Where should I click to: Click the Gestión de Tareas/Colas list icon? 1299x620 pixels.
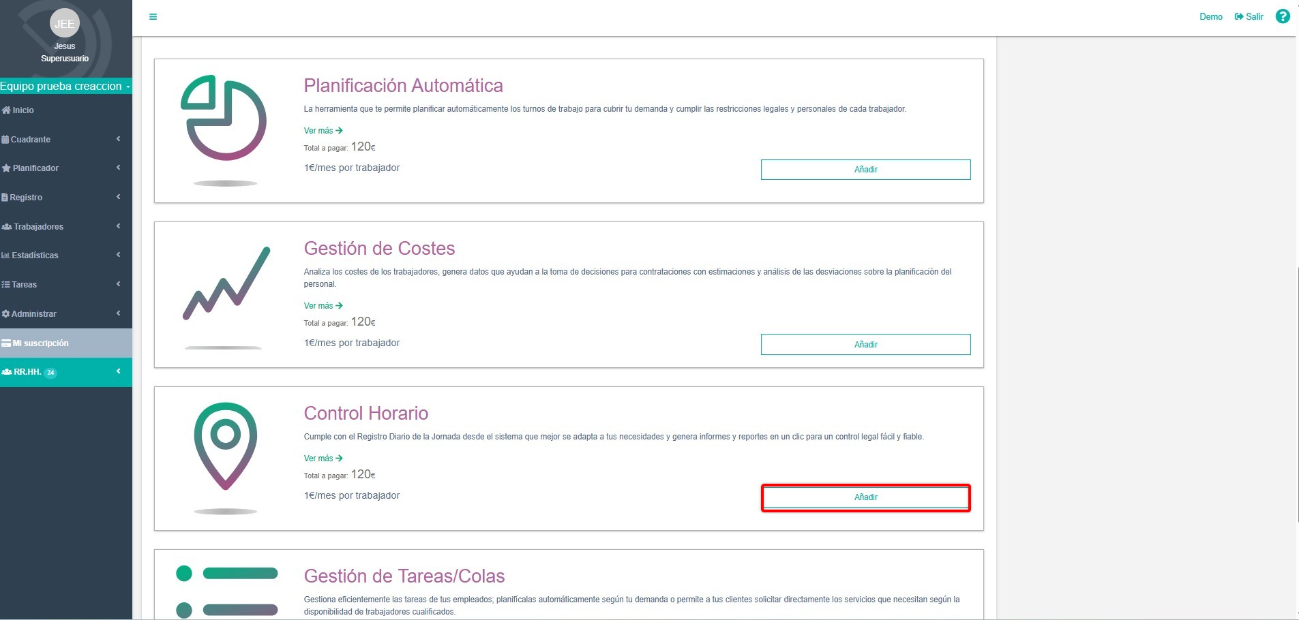tap(226, 590)
